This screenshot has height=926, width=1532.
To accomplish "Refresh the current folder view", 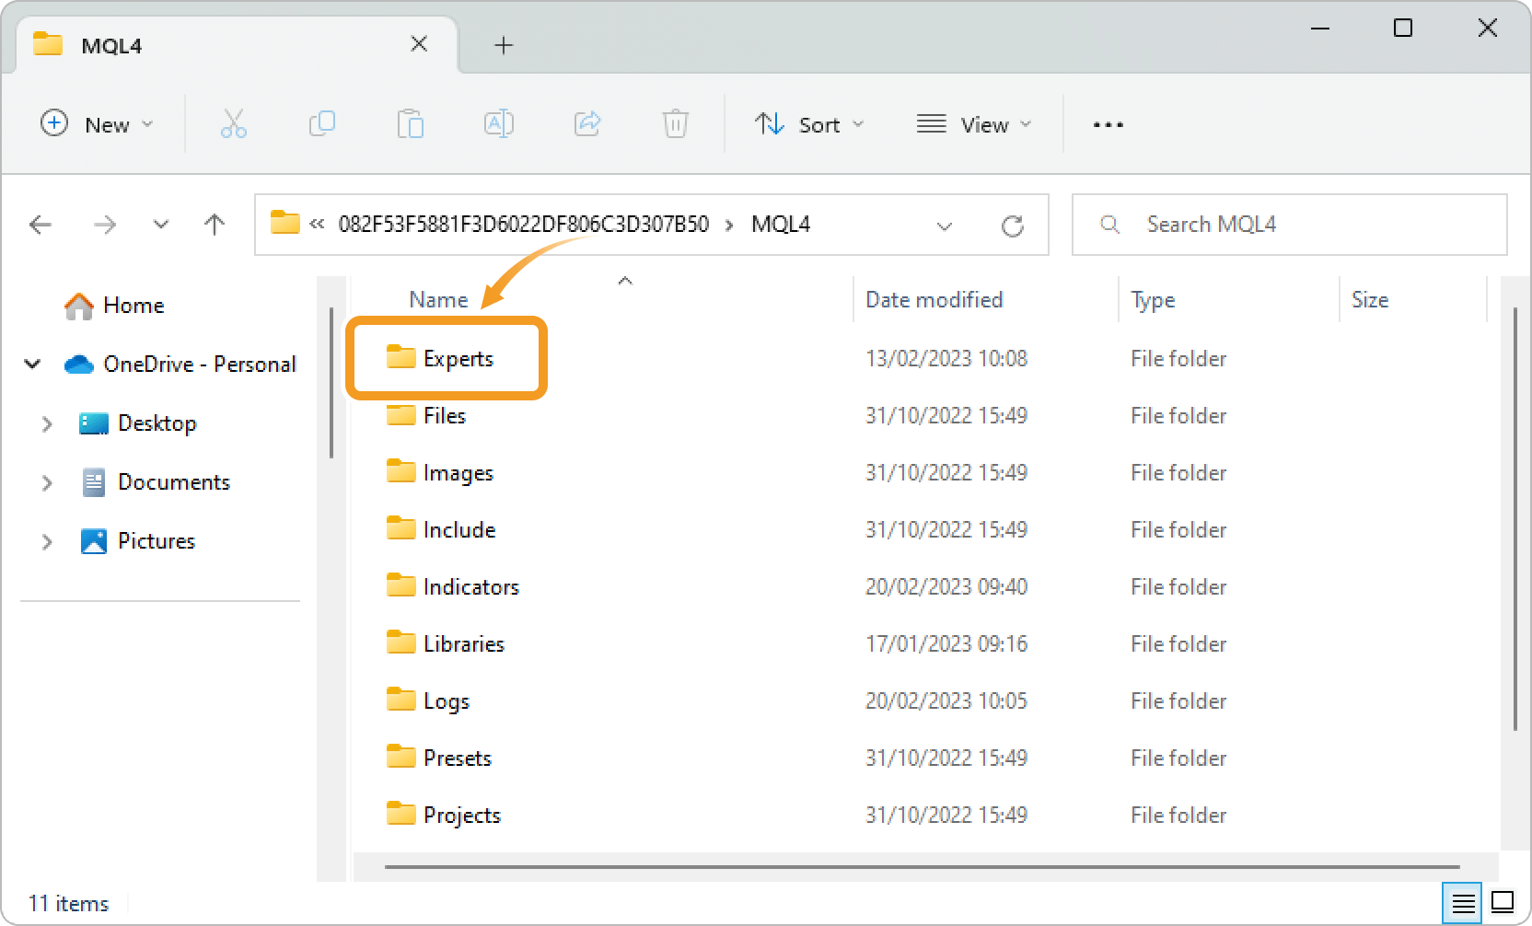I will pyautogui.click(x=1012, y=226).
